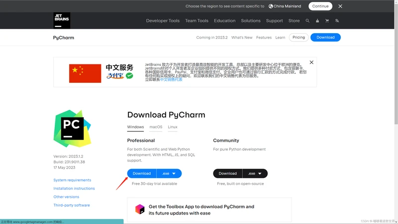The image size is (398, 224).
Task: Click the Alipay logo
Action: click(x=115, y=76)
